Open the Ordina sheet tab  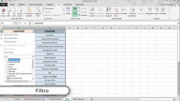17,99
